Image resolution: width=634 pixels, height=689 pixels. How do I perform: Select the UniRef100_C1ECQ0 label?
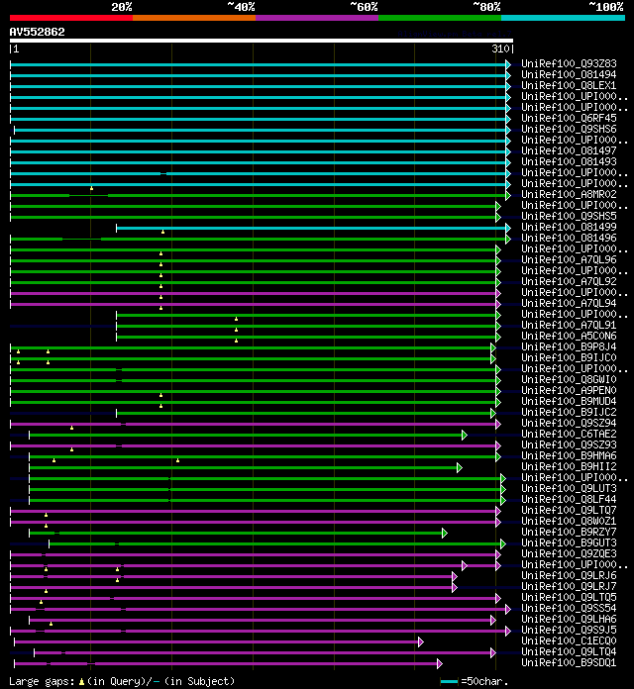coord(569,641)
